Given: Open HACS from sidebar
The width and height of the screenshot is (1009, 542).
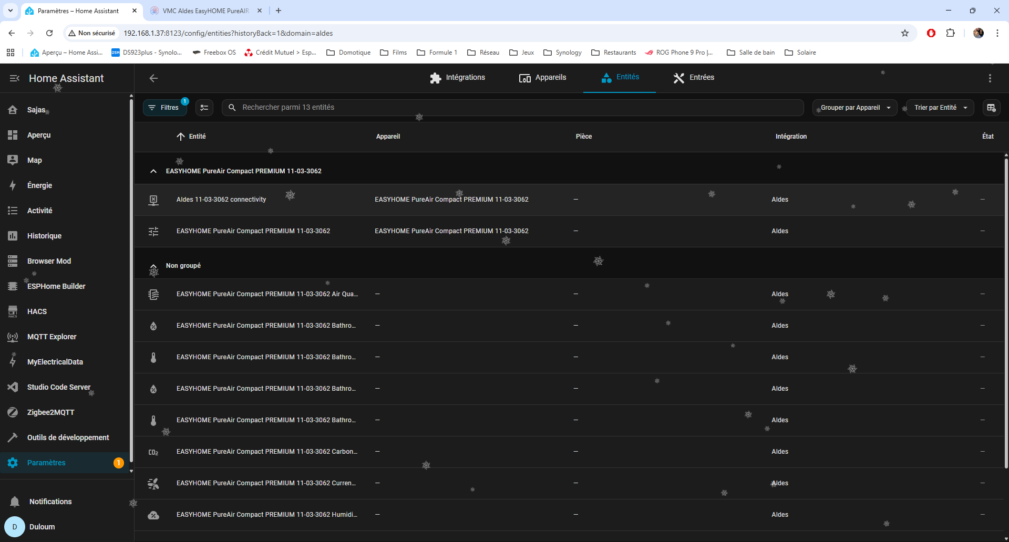Looking at the screenshot, I should tap(64, 311).
